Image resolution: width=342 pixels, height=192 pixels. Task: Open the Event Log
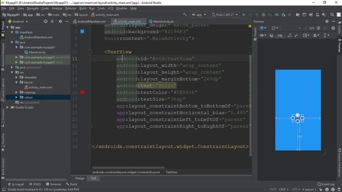tap(327, 184)
